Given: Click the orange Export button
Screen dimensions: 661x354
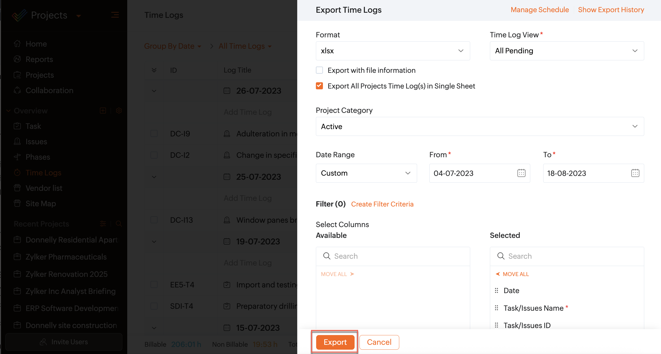Looking at the screenshot, I should (x=335, y=342).
